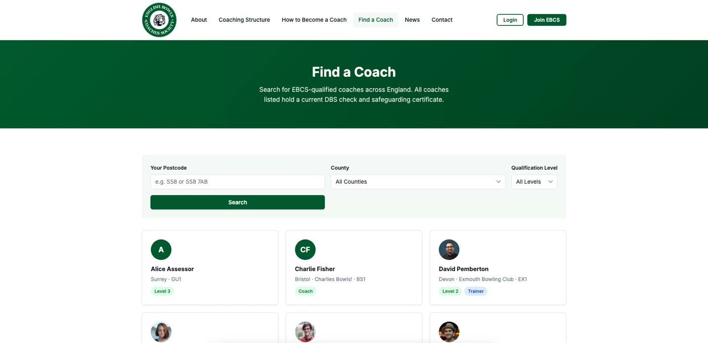
Task: Click the Trainer badge on David Pemberton
Action: [476, 291]
